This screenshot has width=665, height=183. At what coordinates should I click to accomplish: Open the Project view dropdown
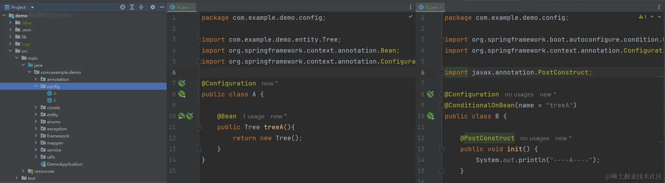point(33,7)
